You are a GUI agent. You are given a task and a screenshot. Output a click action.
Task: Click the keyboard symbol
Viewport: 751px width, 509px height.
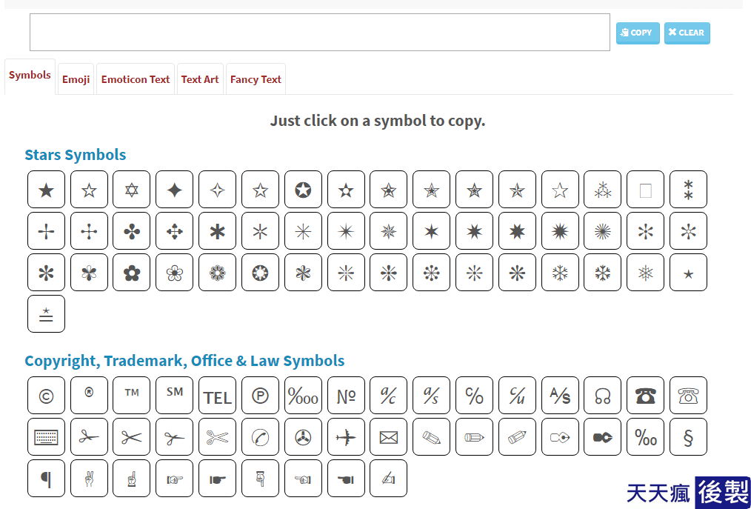[46, 436]
